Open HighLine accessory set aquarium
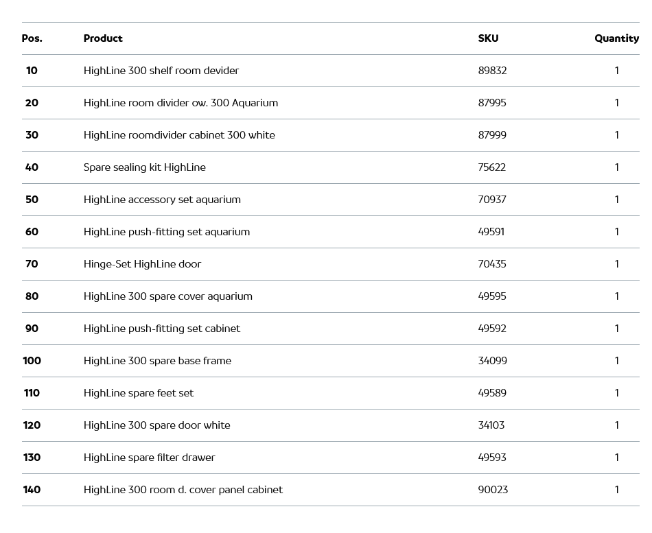The height and width of the screenshot is (533, 652). tap(162, 200)
